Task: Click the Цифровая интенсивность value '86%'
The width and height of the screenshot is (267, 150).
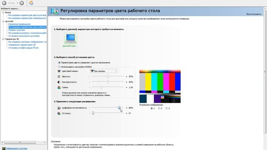Action: click(131, 108)
